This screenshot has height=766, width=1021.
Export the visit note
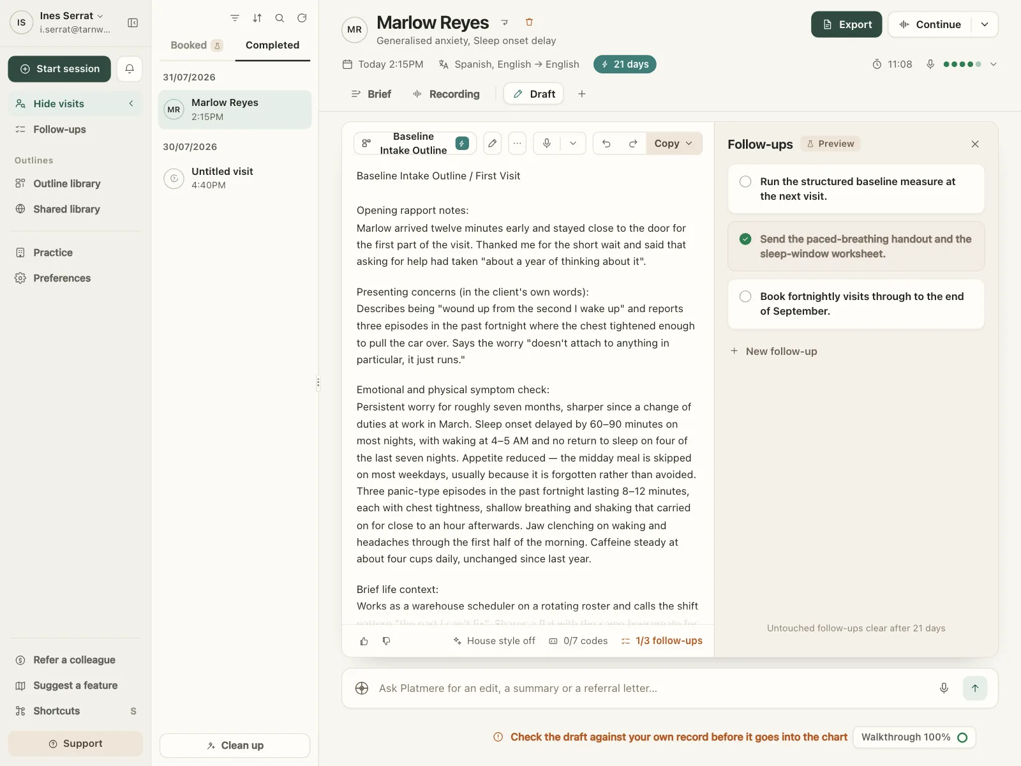[x=847, y=24]
